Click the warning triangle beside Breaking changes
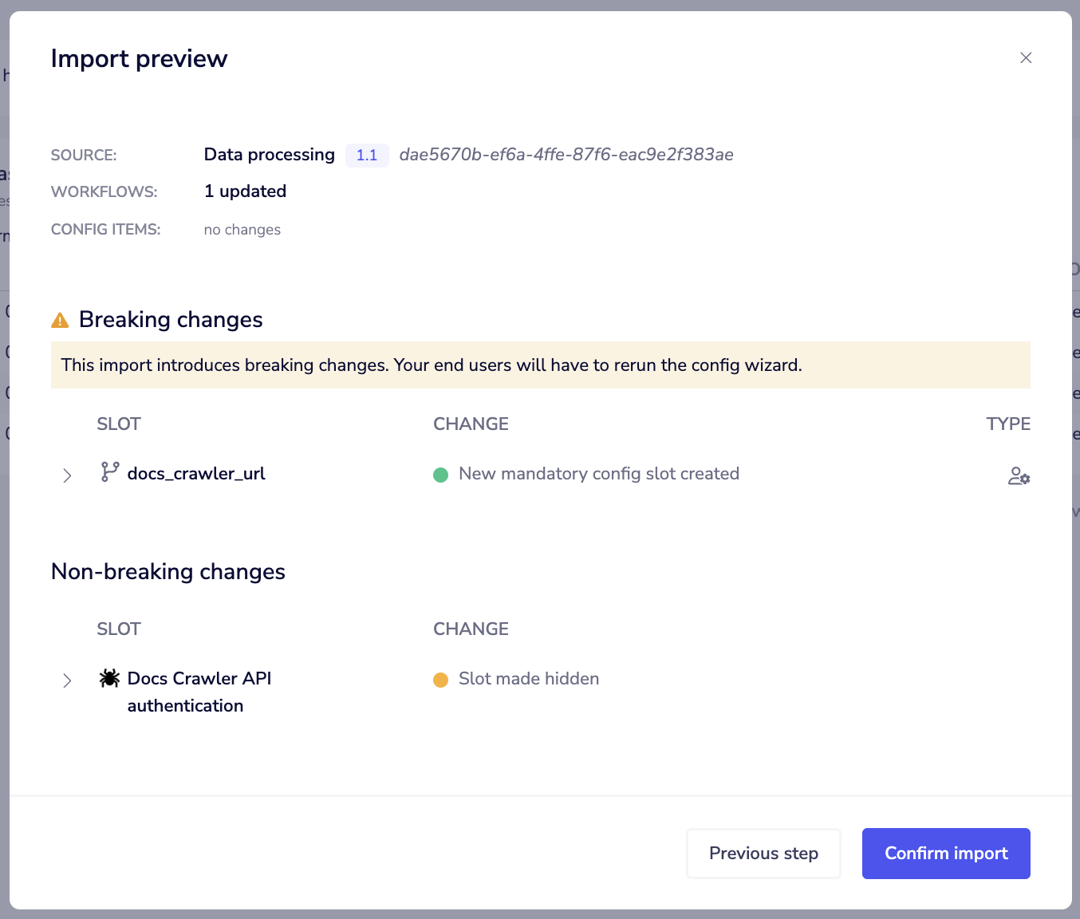The width and height of the screenshot is (1080, 919). pyautogui.click(x=60, y=319)
